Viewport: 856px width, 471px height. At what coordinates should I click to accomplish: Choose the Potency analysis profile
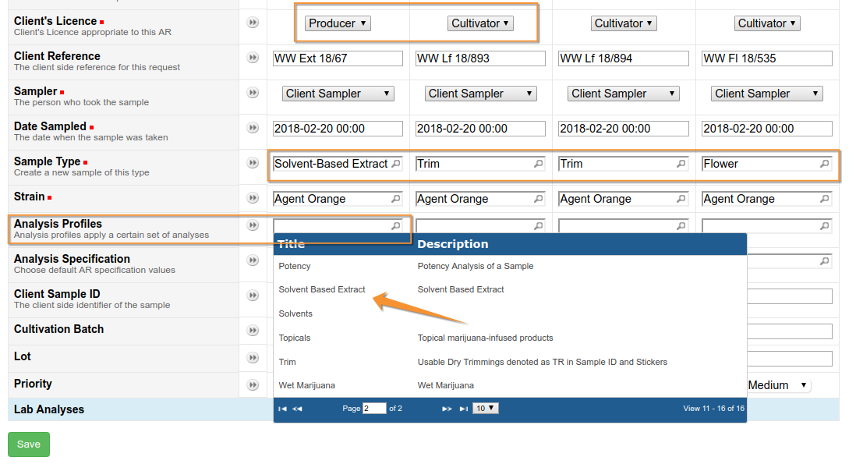click(x=295, y=266)
